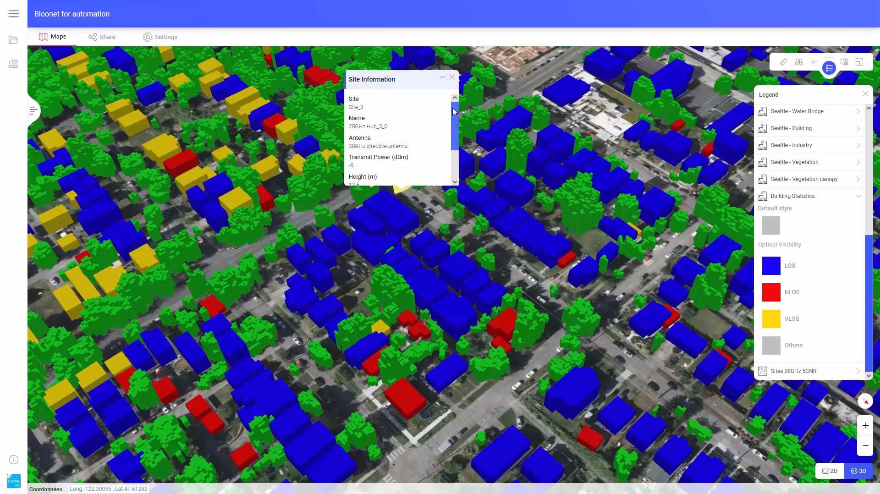
Task: Expand Seattle - Vegetation legend entry
Action: click(858, 162)
